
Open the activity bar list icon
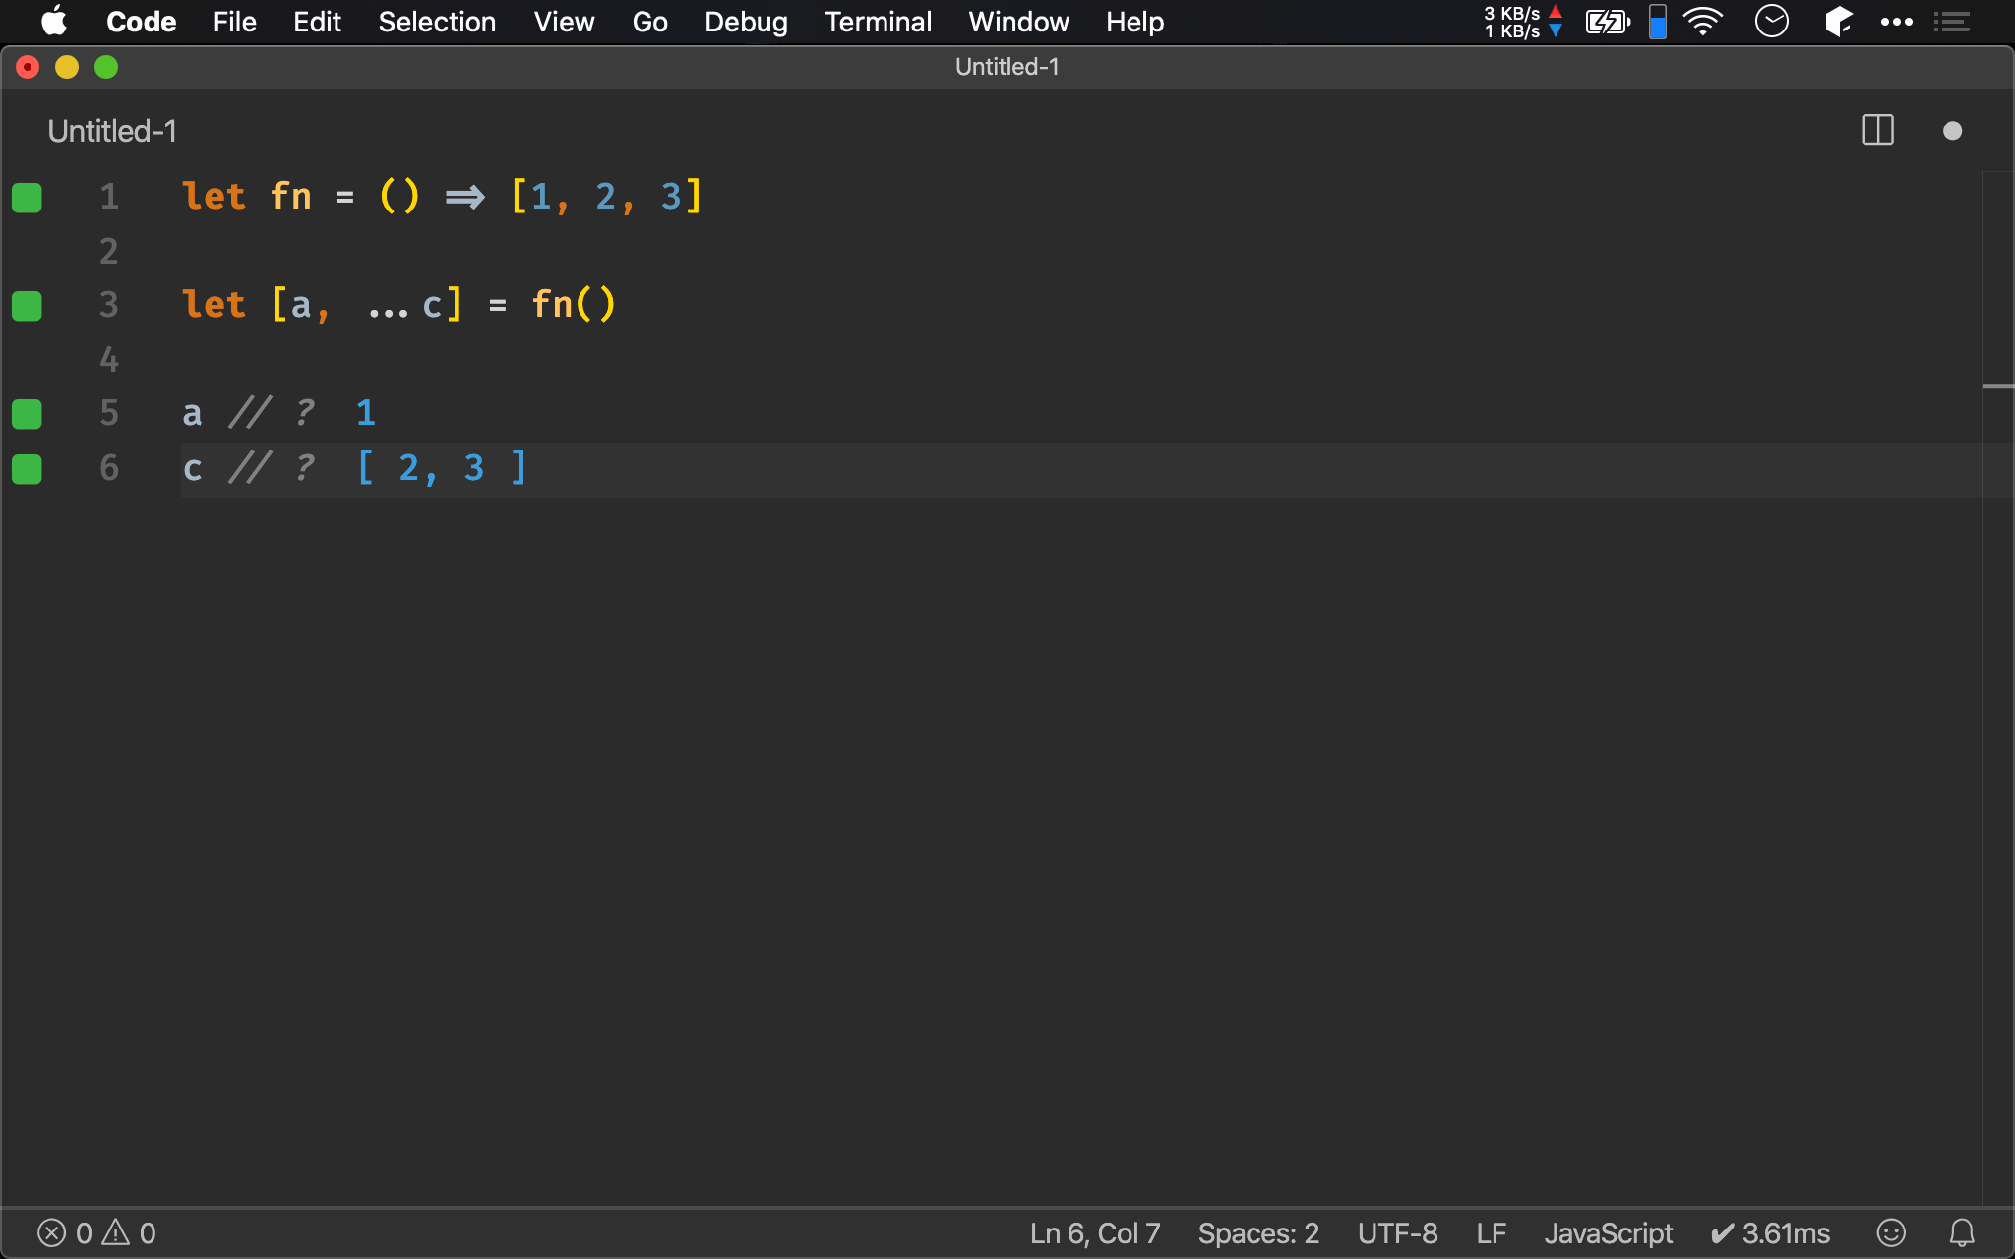click(1953, 22)
